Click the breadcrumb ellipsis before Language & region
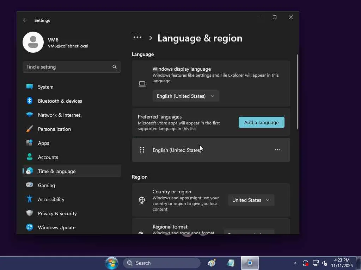361x270 pixels. (137, 37)
